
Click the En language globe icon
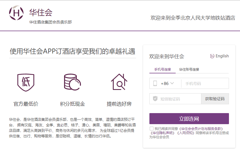coord(212,56)
